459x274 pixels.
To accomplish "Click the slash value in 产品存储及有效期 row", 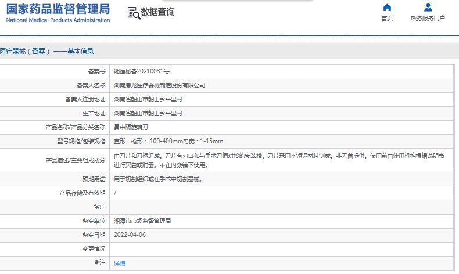I will (x=115, y=193).
